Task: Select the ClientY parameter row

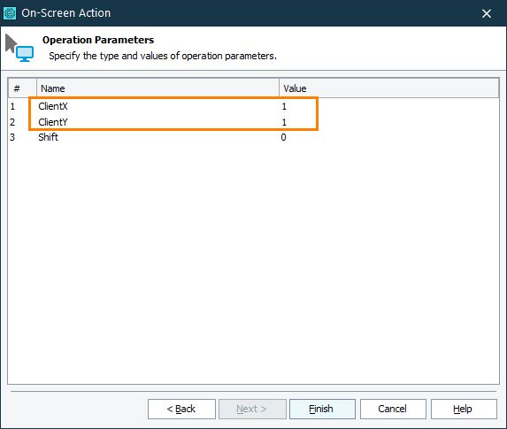Action: click(x=253, y=122)
